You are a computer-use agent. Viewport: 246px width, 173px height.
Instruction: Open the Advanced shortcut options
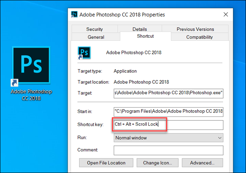[202, 163]
